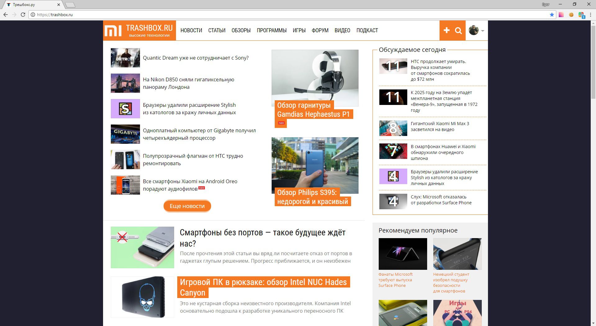Click the orange plus add-content icon
Viewport: 596px width, 326px height.
tap(446, 30)
